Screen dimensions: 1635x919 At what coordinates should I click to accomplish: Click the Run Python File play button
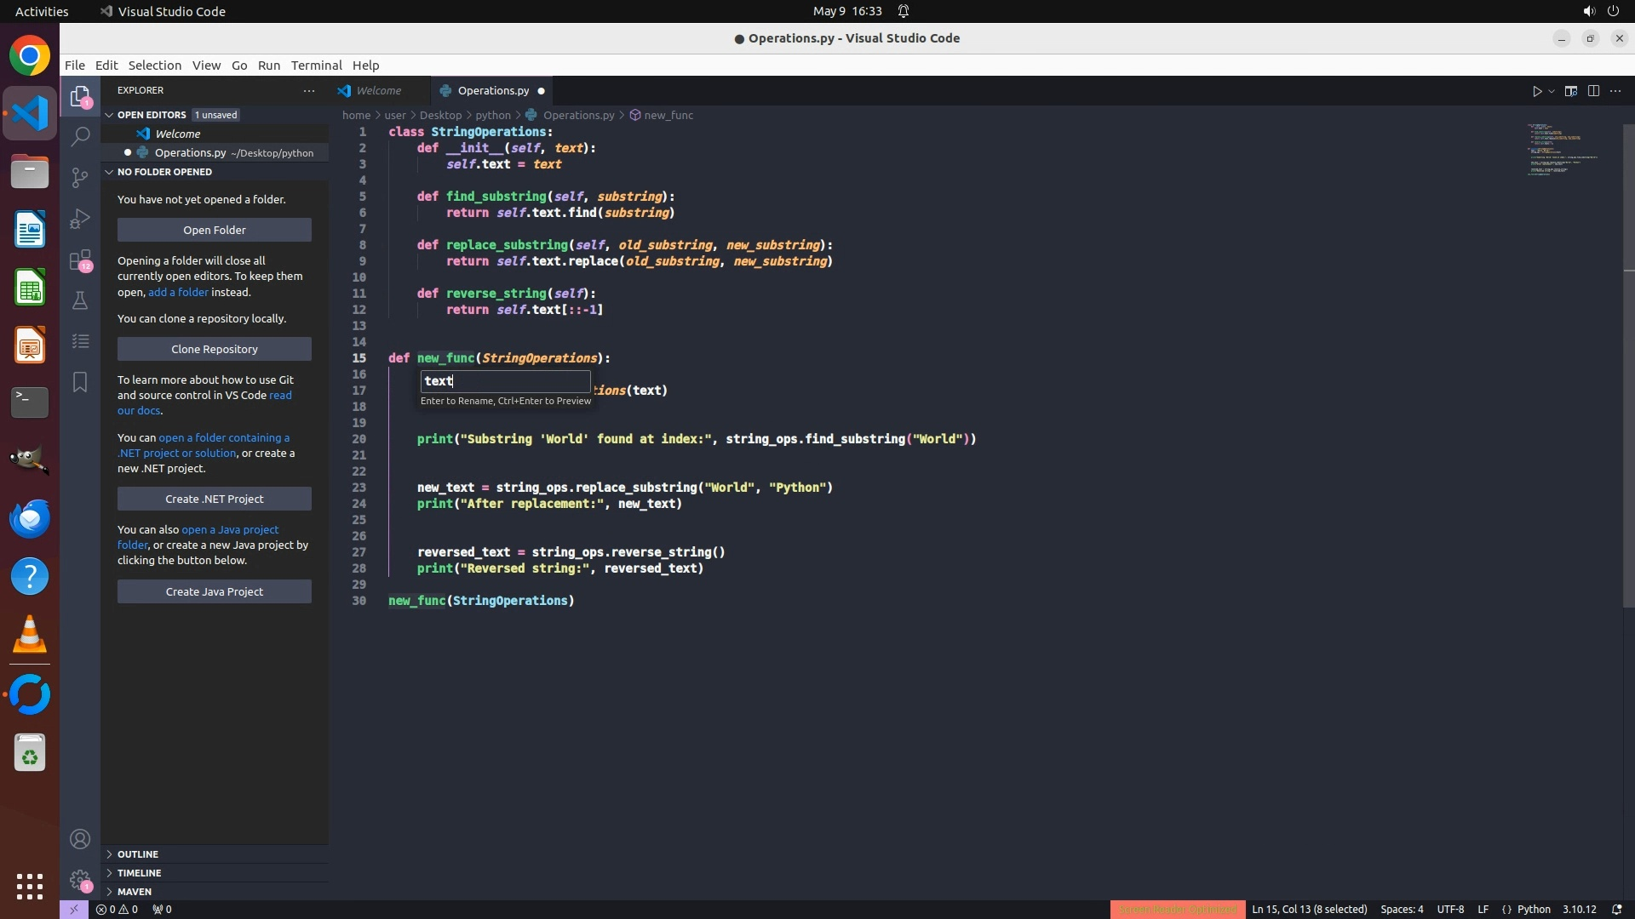tap(1537, 91)
